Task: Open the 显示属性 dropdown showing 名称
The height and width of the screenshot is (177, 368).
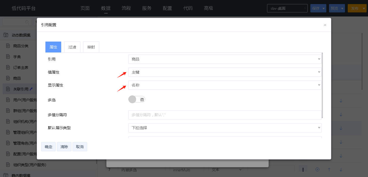Action: [x=225, y=85]
